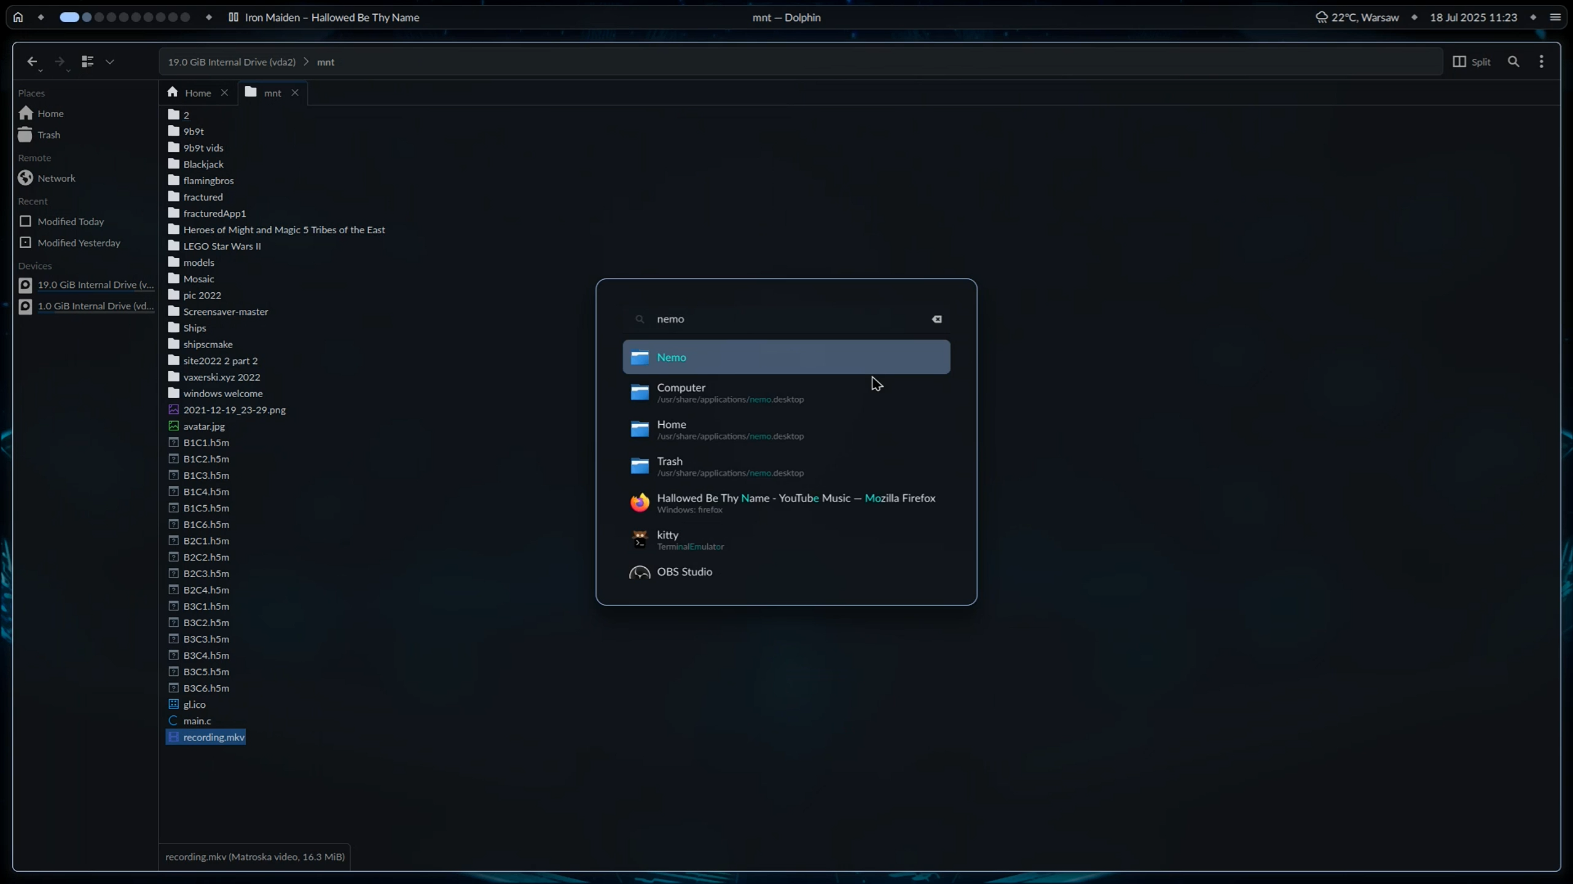Image resolution: width=1573 pixels, height=884 pixels.
Task: Close the mnt tab
Action: [x=295, y=93]
